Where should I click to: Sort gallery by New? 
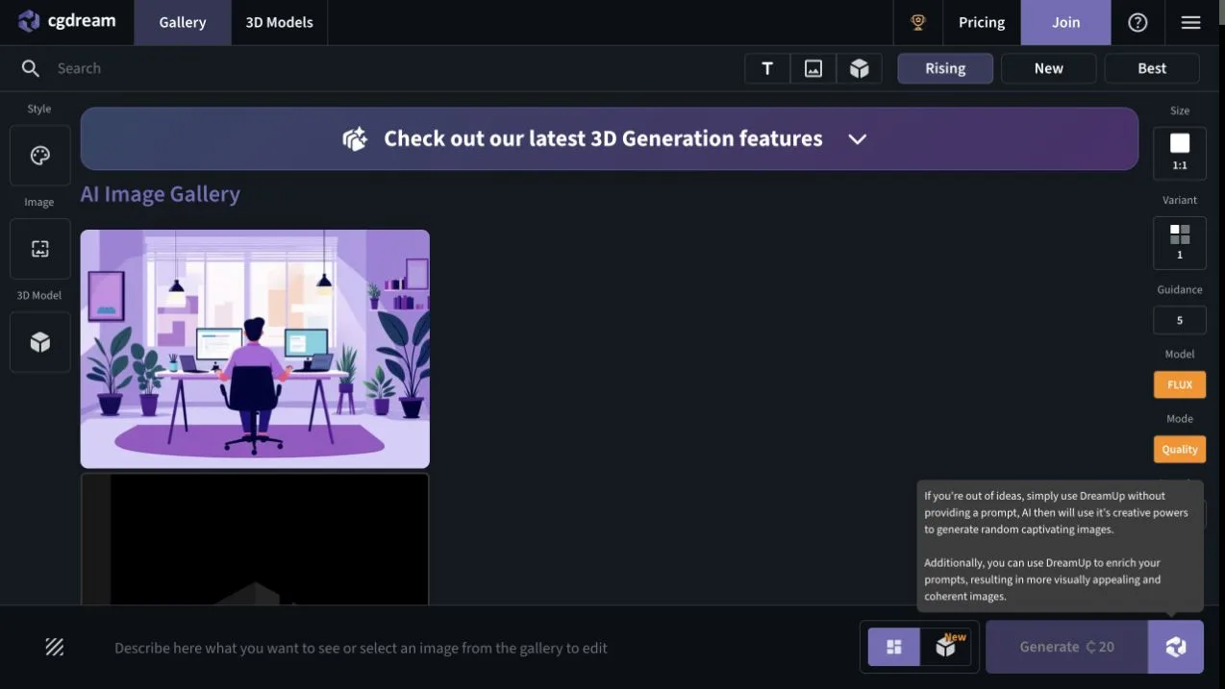[x=1048, y=68]
